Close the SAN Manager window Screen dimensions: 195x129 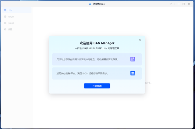click(189, 4)
